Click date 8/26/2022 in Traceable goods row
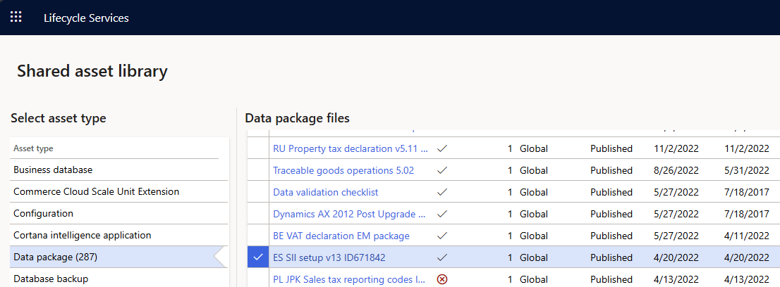Image resolution: width=780 pixels, height=287 pixels. [x=676, y=170]
